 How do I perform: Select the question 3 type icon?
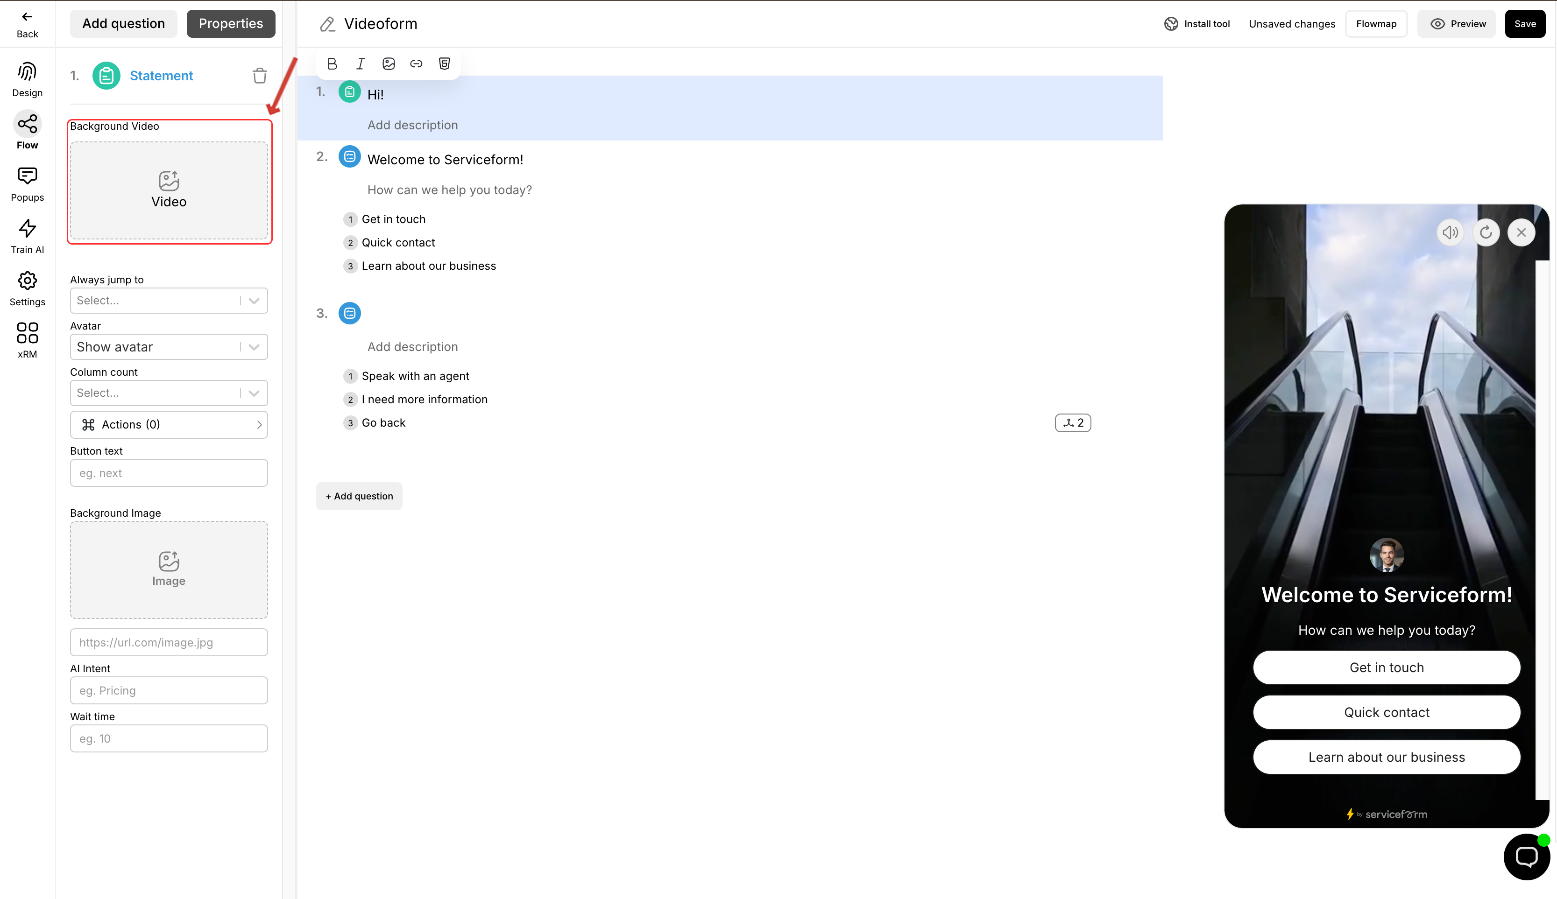click(x=350, y=314)
